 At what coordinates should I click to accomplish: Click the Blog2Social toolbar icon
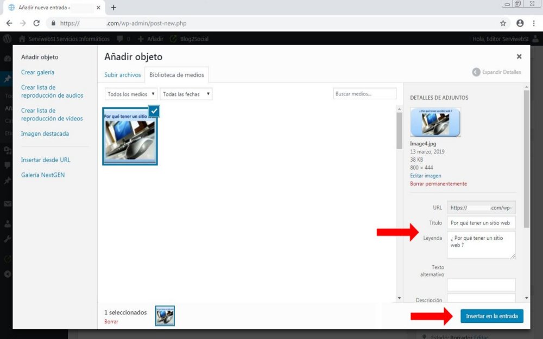[173, 39]
